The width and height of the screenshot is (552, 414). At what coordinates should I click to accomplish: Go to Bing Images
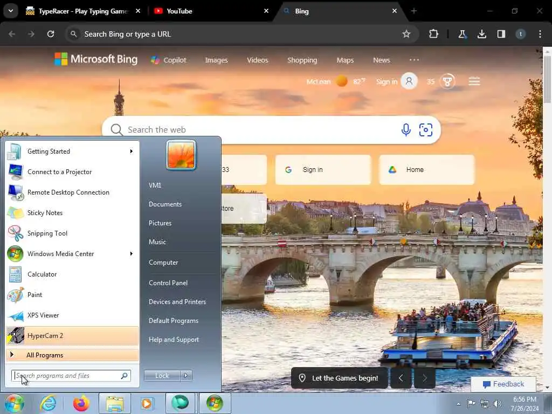(217, 60)
